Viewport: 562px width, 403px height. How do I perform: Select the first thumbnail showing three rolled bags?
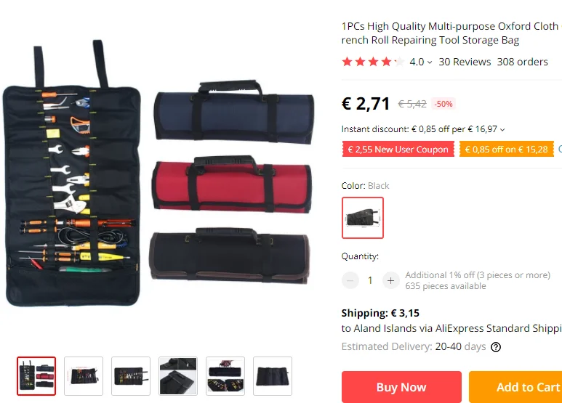click(36, 376)
